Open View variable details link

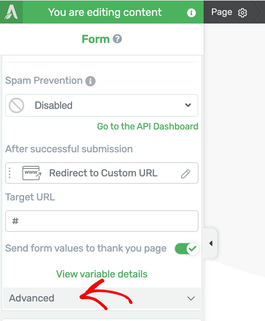point(102,274)
